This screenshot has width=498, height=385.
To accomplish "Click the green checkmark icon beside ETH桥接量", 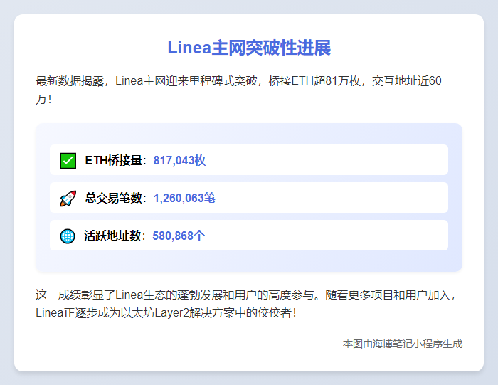I will click(68, 160).
